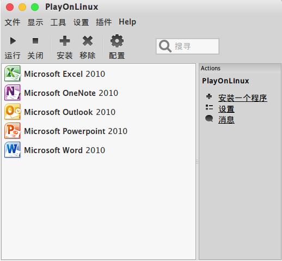The width and height of the screenshot is (282, 261).
Task: Click the red close window button
Action: pos(10,7)
